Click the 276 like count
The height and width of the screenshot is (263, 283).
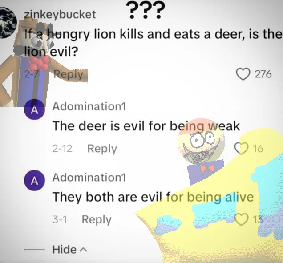[263, 74]
